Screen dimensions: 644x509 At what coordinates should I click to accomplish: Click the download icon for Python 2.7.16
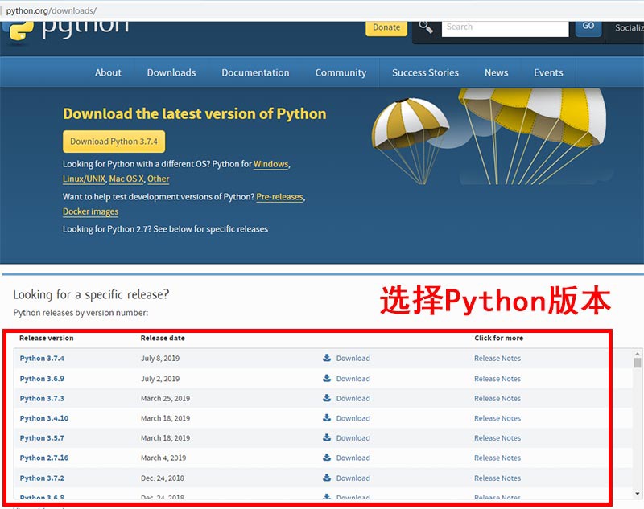(x=326, y=458)
